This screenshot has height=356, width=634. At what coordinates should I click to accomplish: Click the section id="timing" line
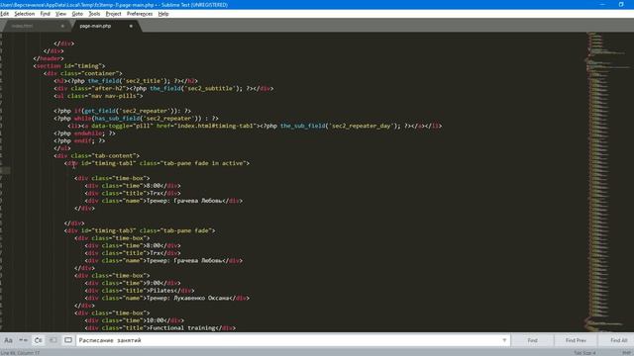click(69, 66)
